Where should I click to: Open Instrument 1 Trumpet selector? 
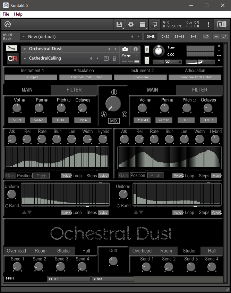(x=31, y=77)
